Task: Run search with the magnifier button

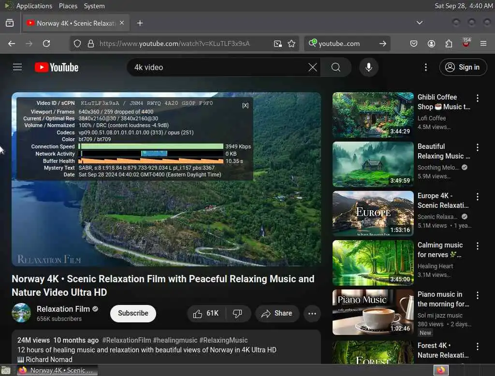Action: click(336, 67)
